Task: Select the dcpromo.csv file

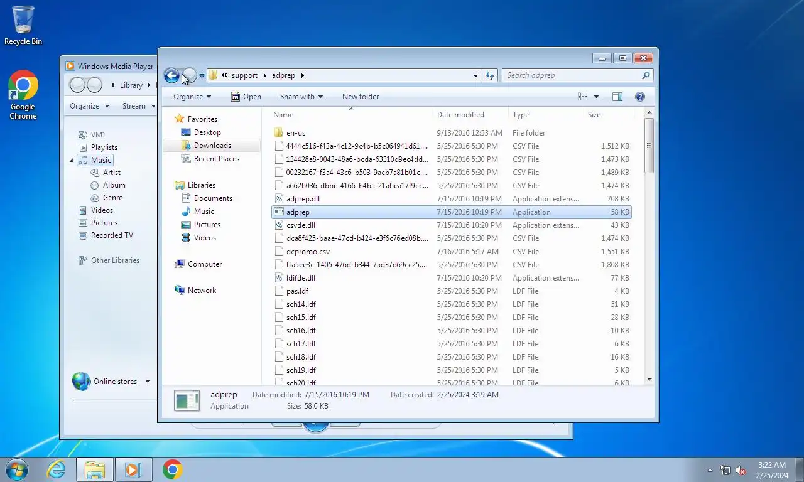Action: point(451,252)
